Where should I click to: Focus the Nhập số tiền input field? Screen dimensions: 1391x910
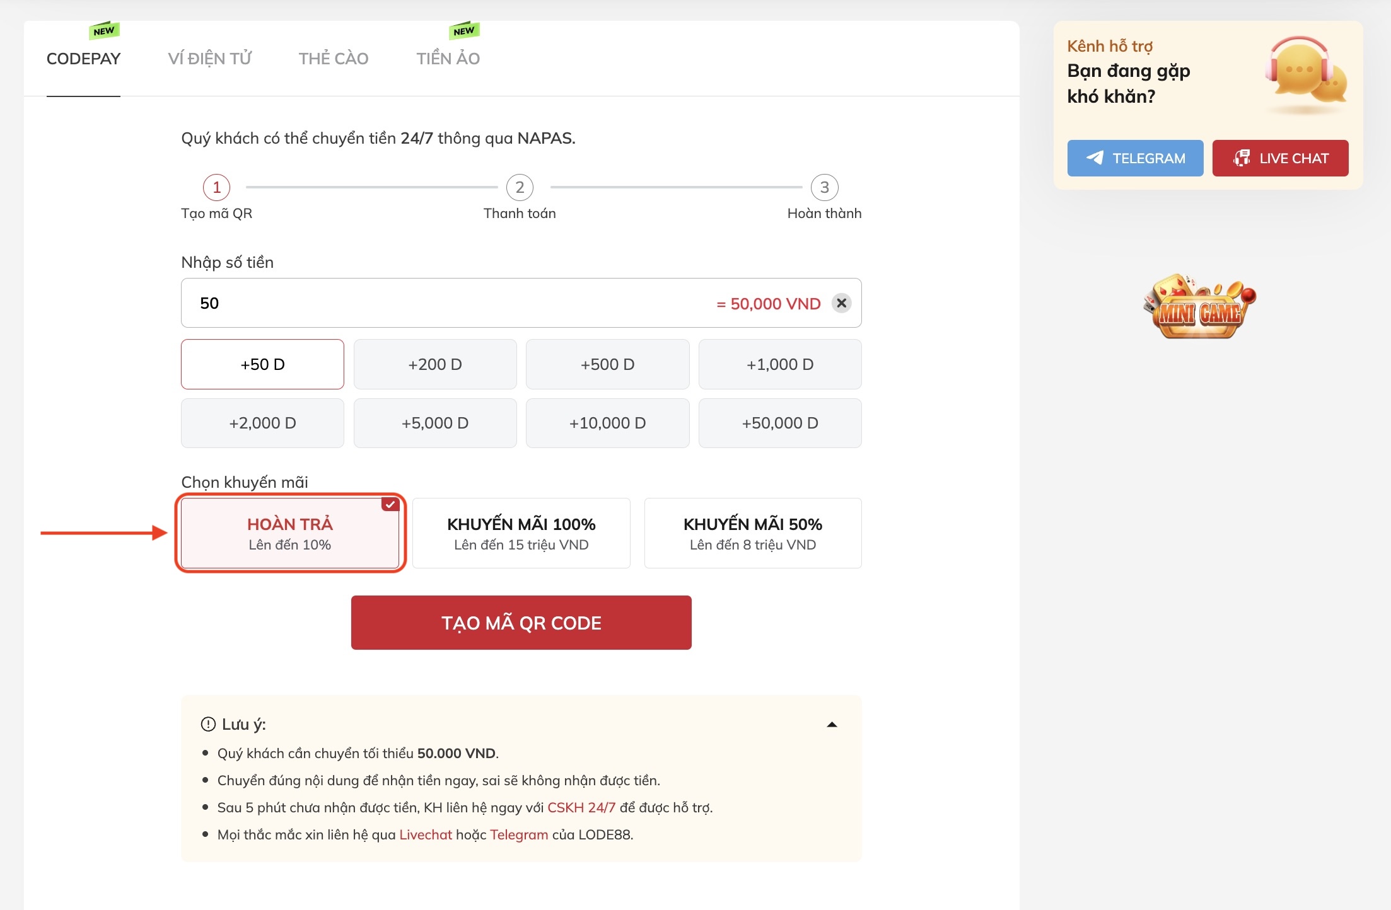tap(441, 303)
